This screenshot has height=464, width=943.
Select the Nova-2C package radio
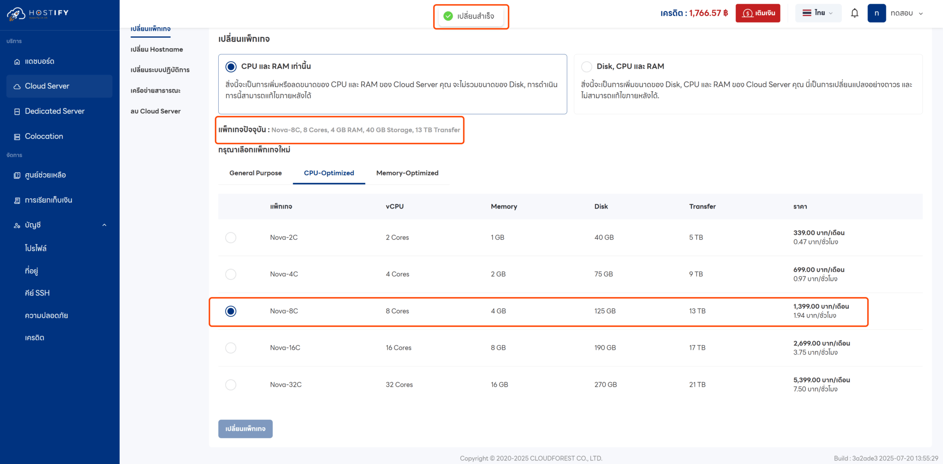pos(231,238)
